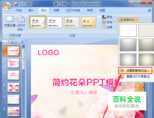Apply the plain white second theme
154x118 pixels.
click(x=55, y=22)
